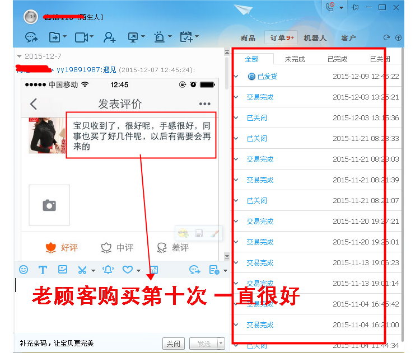Click the refresh icon in right panel
420x353 pixels.
(x=386, y=38)
